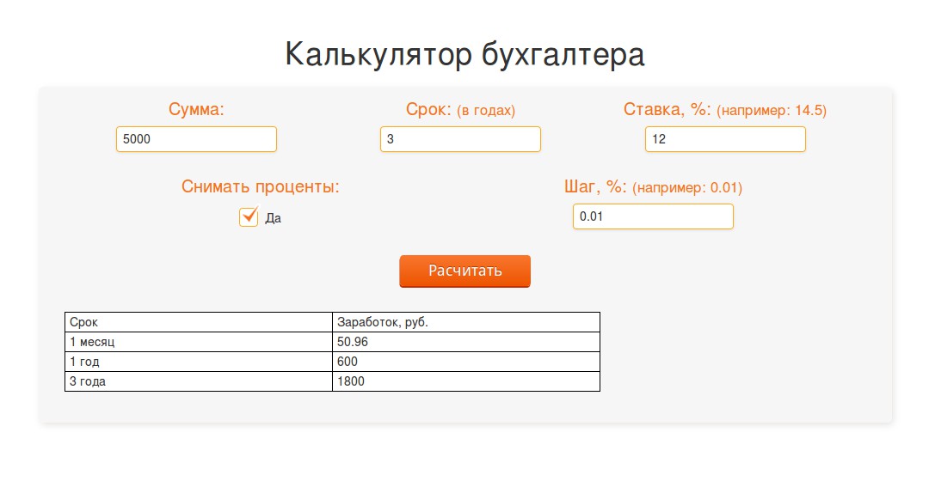This screenshot has height=481, width=929.
Task: Click the Срок field label
Action: point(428,109)
